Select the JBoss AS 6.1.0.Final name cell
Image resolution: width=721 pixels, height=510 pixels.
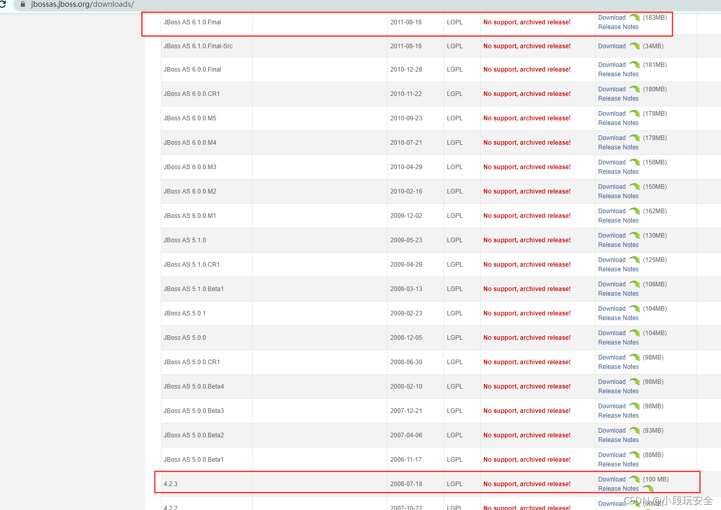point(206,22)
